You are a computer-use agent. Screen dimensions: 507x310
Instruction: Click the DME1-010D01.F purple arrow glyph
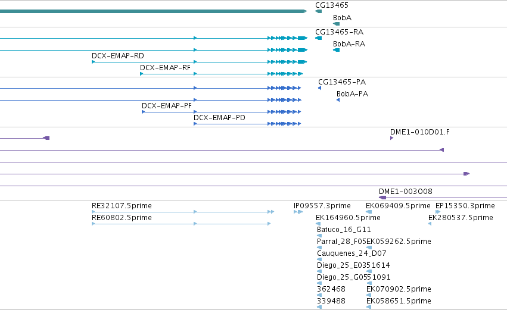point(392,138)
